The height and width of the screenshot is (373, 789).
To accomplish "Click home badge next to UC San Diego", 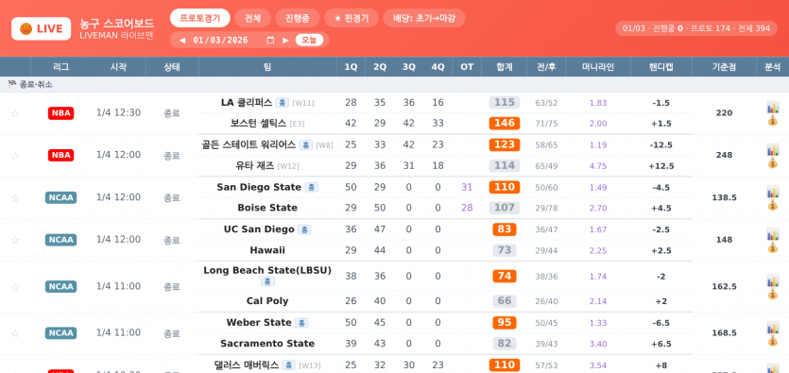I will tap(304, 229).
